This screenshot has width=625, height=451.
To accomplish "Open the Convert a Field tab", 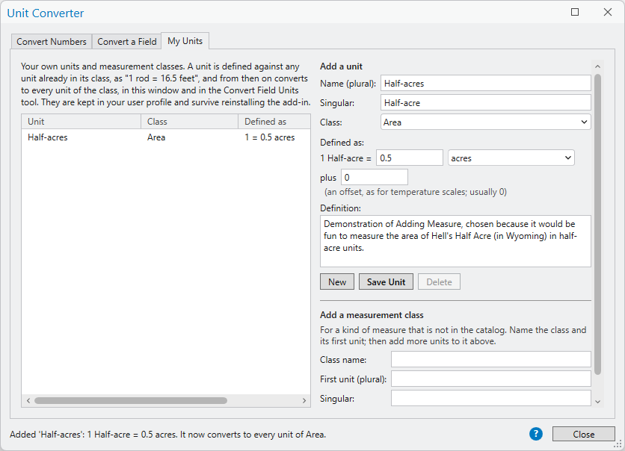I will coord(127,41).
